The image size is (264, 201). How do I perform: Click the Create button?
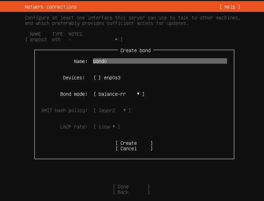tap(134, 143)
